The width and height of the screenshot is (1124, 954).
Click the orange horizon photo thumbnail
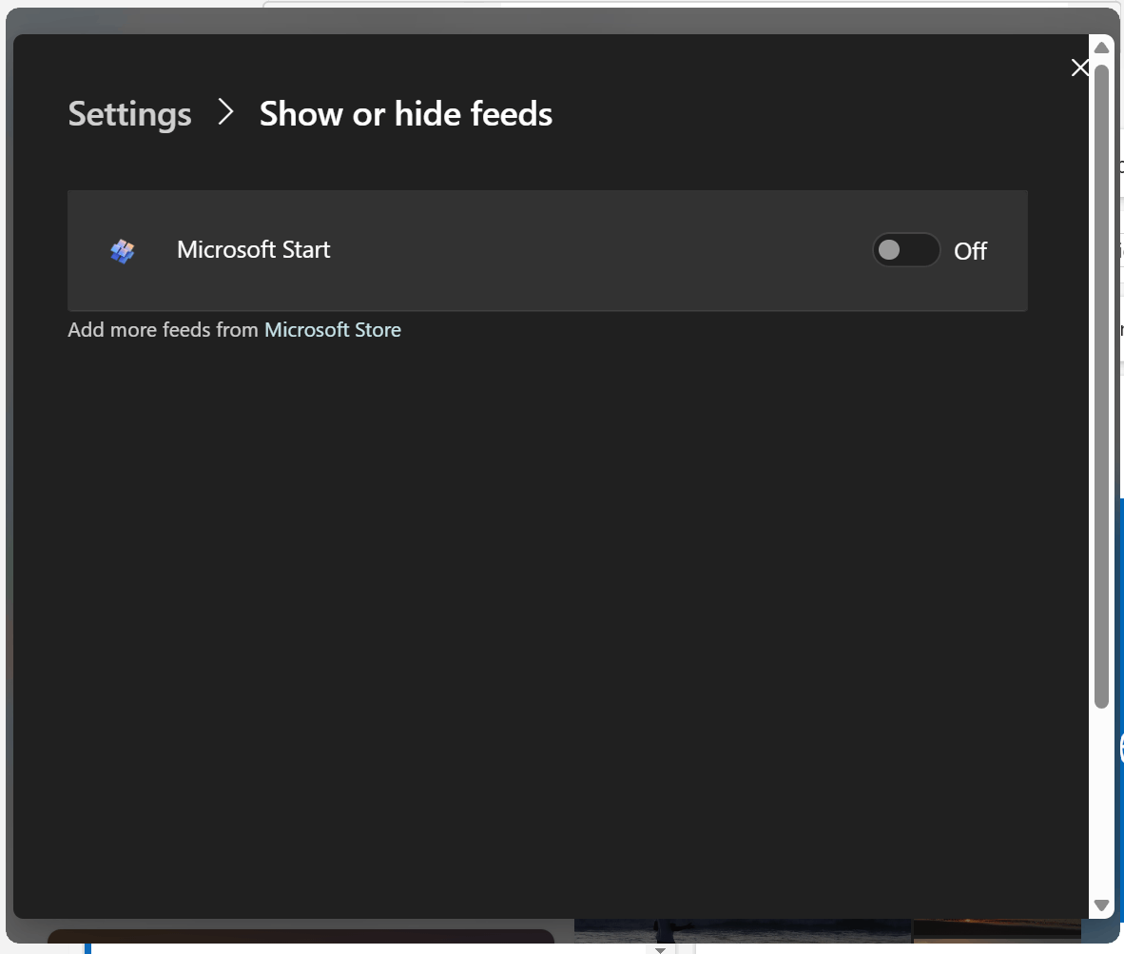pyautogui.click(x=997, y=930)
